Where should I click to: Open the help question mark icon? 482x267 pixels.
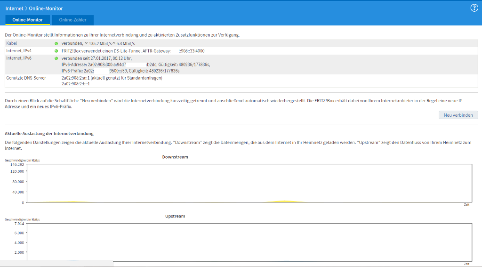(474, 8)
